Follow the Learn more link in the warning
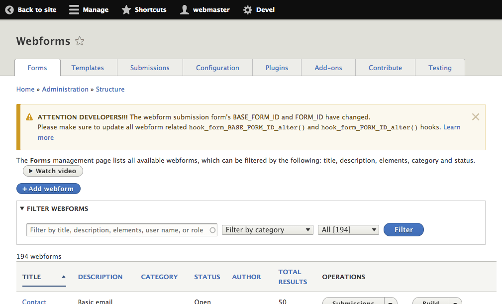502x304 pixels. (452, 127)
